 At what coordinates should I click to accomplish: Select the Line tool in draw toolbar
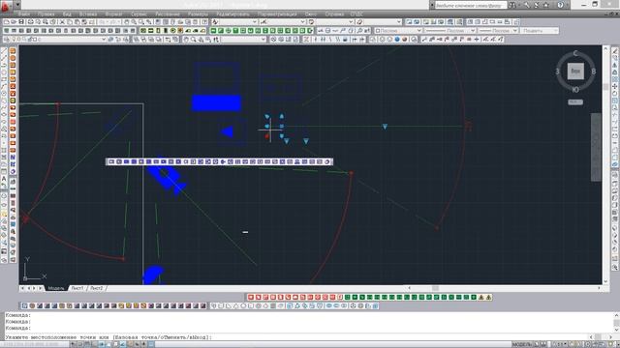(x=4, y=50)
